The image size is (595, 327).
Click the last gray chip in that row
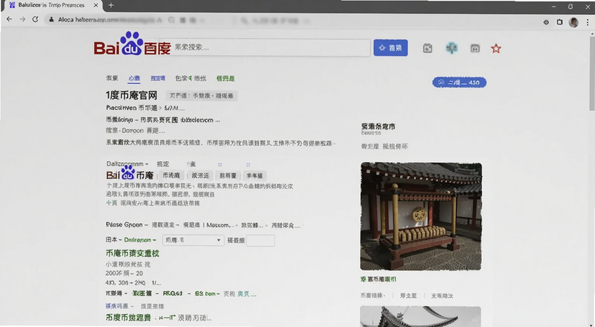point(254,175)
